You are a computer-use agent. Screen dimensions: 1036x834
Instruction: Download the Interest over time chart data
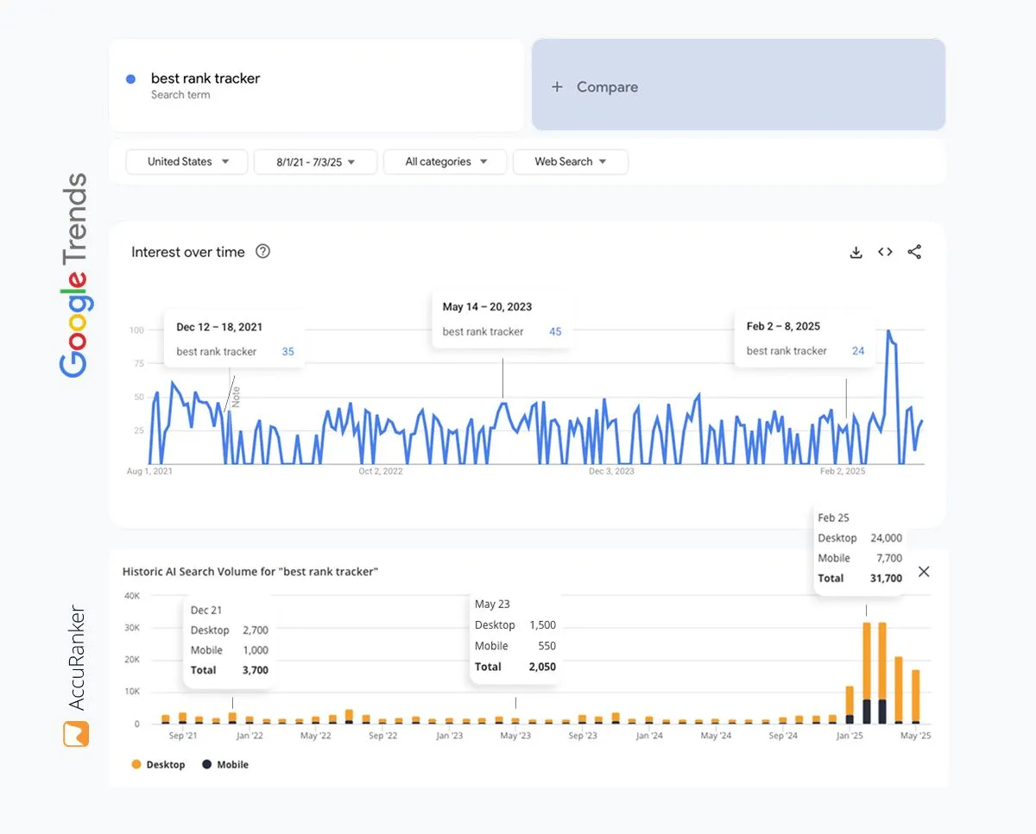856,252
